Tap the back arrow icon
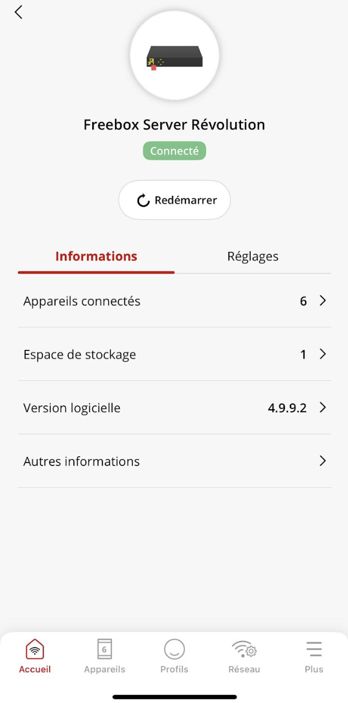The height and width of the screenshot is (703, 348). (18, 12)
